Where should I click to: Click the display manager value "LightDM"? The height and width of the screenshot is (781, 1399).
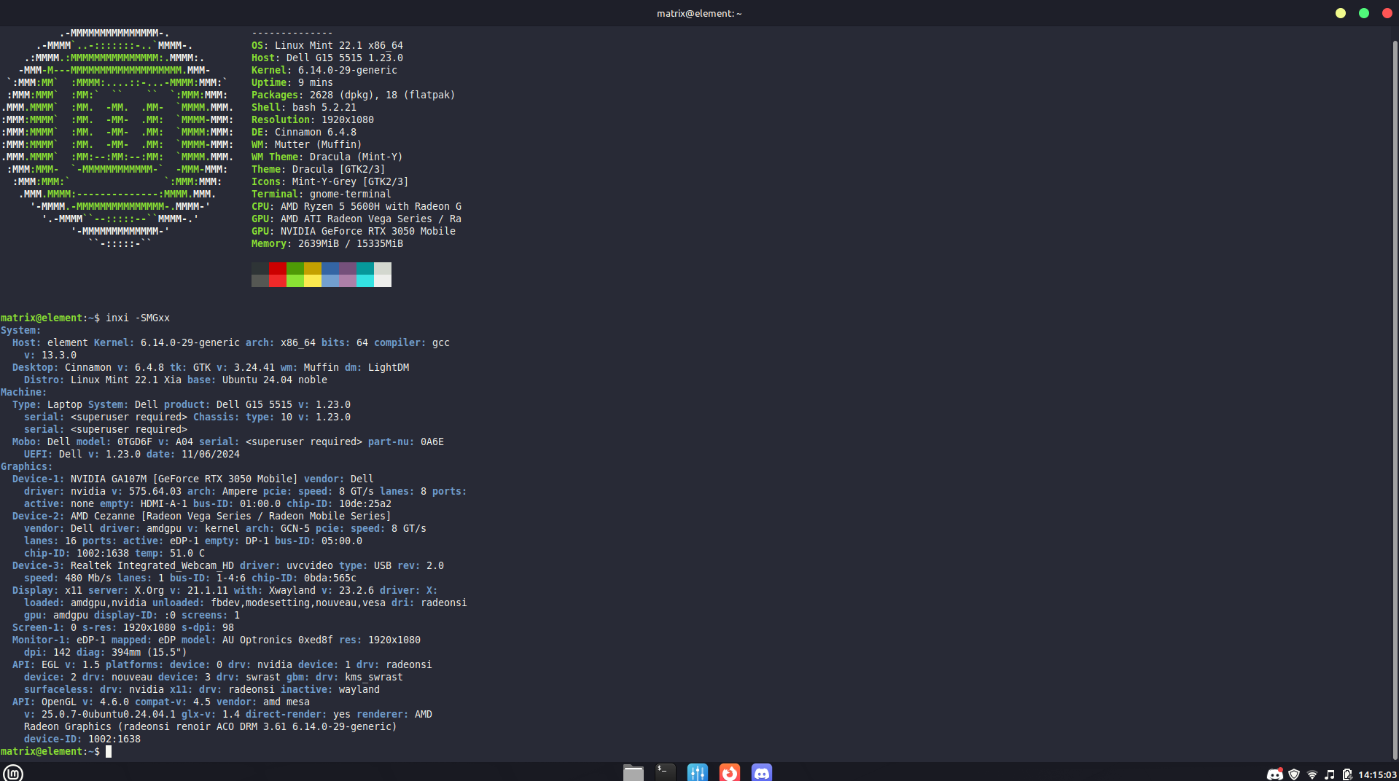389,367
